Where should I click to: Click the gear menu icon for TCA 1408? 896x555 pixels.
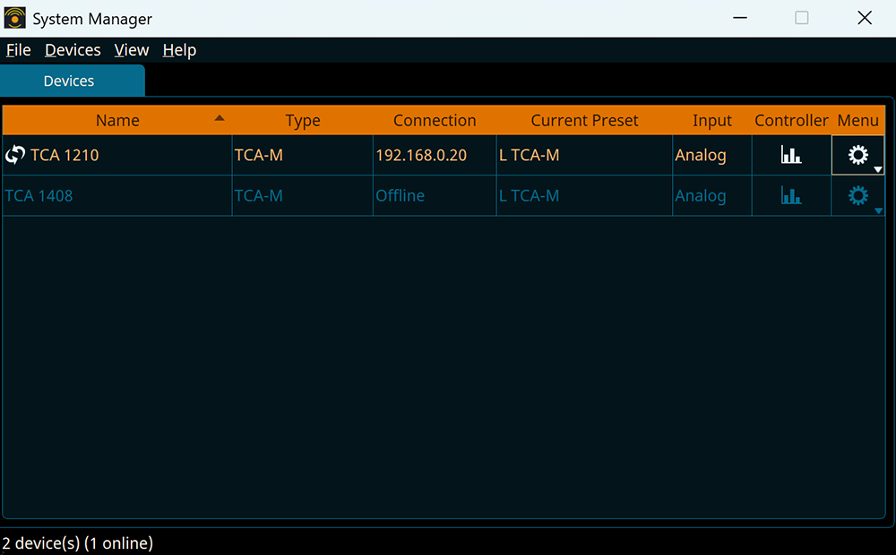point(857,195)
